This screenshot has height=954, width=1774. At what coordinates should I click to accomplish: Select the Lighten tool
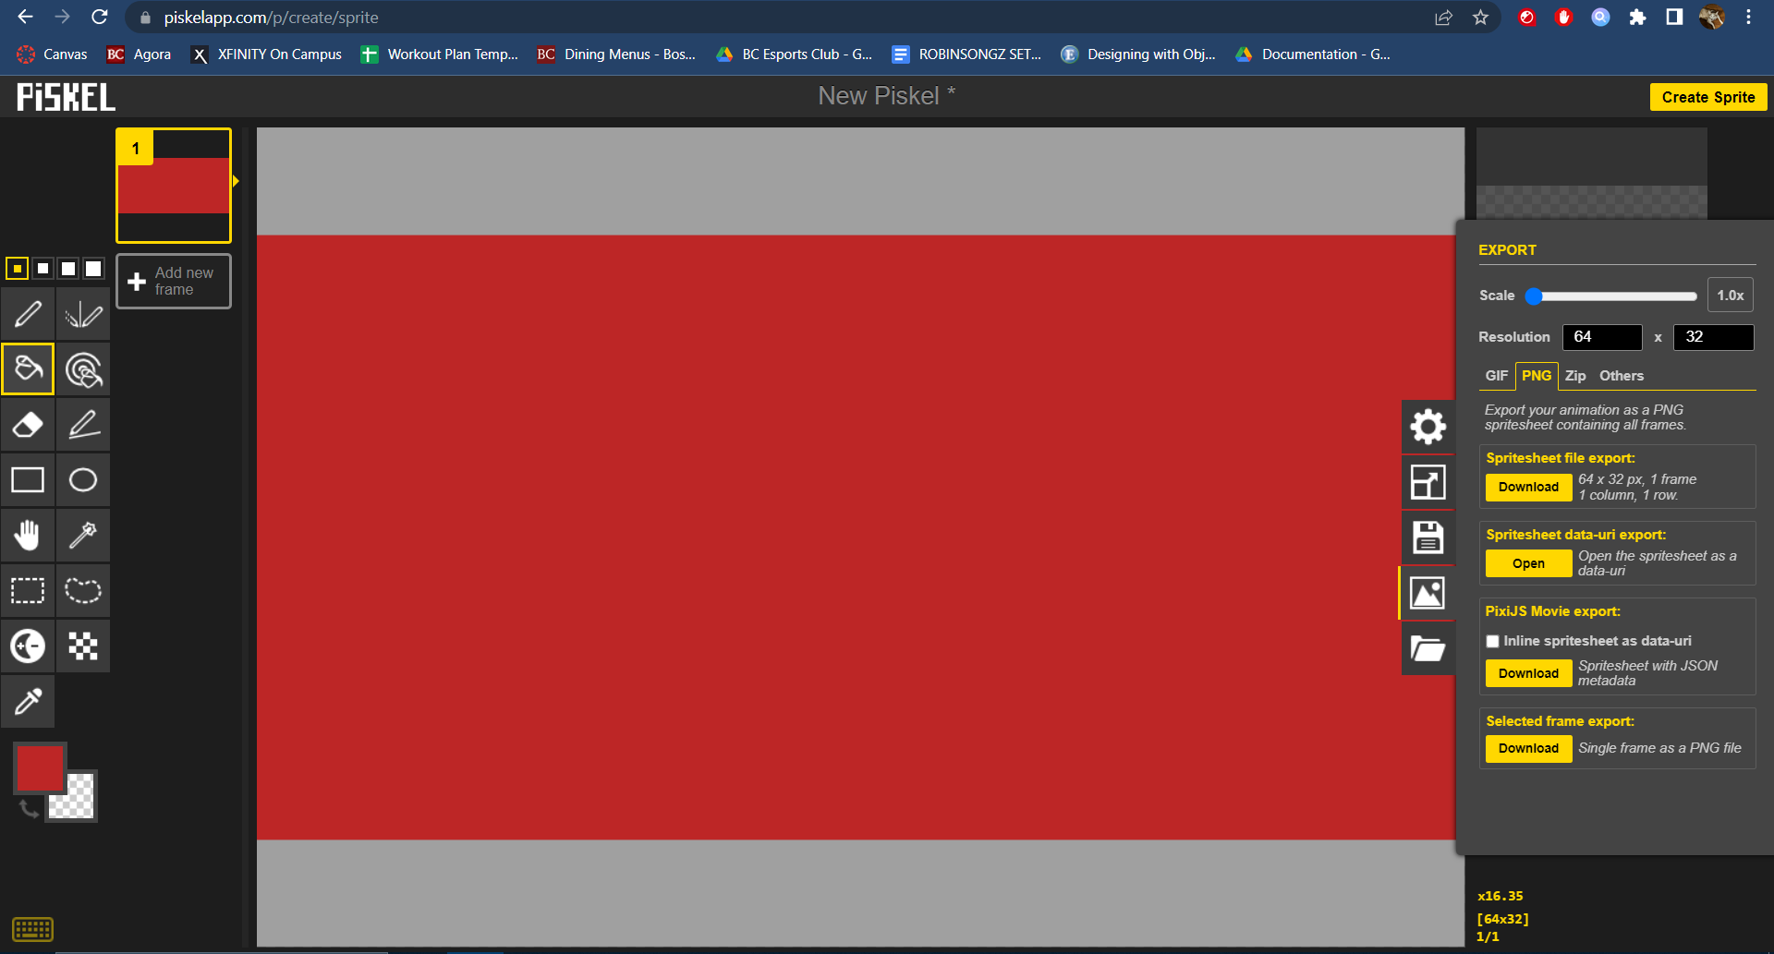(28, 646)
